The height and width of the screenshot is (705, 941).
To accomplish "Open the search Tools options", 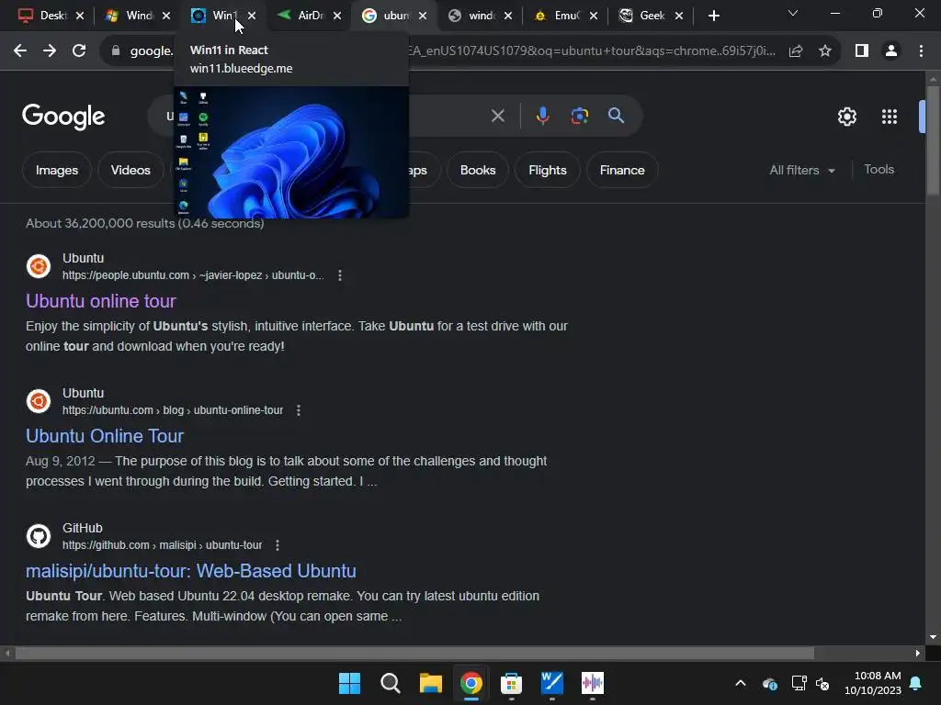I will (x=879, y=170).
